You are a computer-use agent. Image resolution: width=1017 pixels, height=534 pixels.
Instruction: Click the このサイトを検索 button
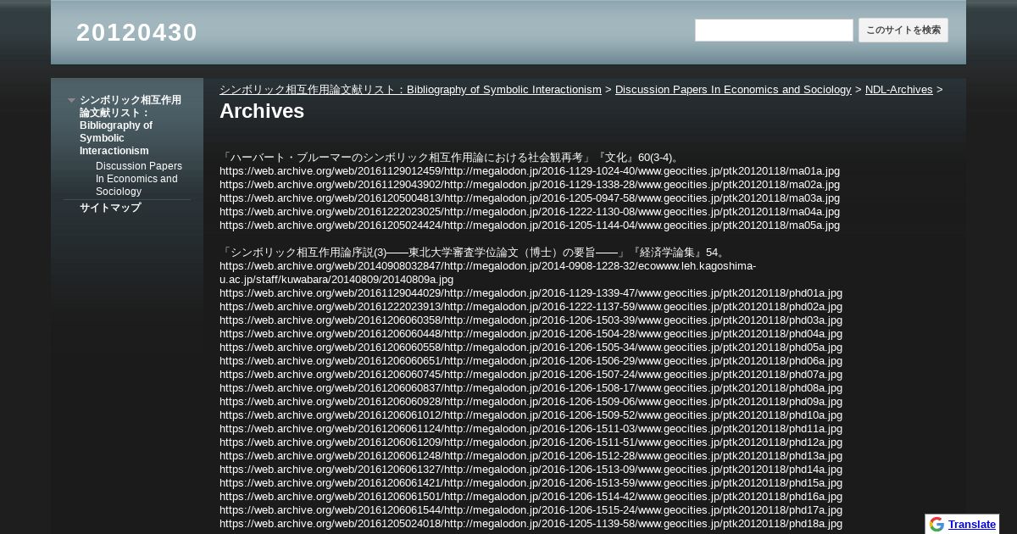point(903,31)
